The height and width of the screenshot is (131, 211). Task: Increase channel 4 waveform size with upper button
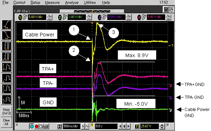pyautogui.click(x=168, y=16)
